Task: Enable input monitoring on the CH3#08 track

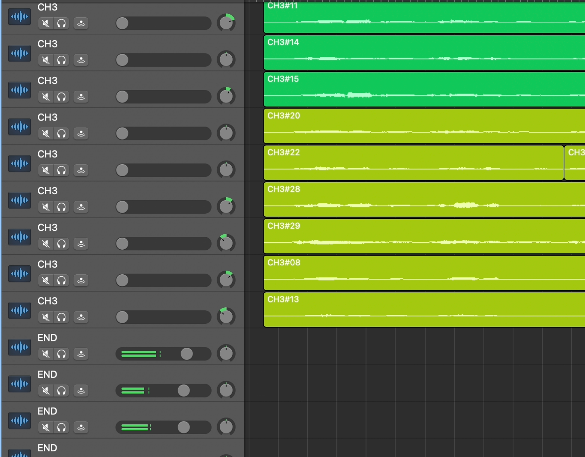Action: (81, 280)
